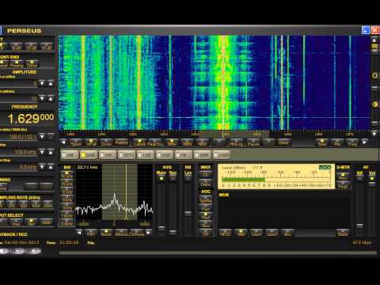The height and width of the screenshot is (285, 380).
Task: Switch display to WFall waterfall view
Action: point(91,142)
